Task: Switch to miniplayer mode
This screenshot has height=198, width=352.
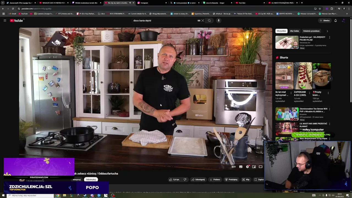Action: click(x=254, y=167)
